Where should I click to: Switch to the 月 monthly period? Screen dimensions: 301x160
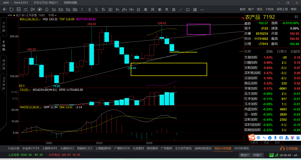tap(153, 9)
